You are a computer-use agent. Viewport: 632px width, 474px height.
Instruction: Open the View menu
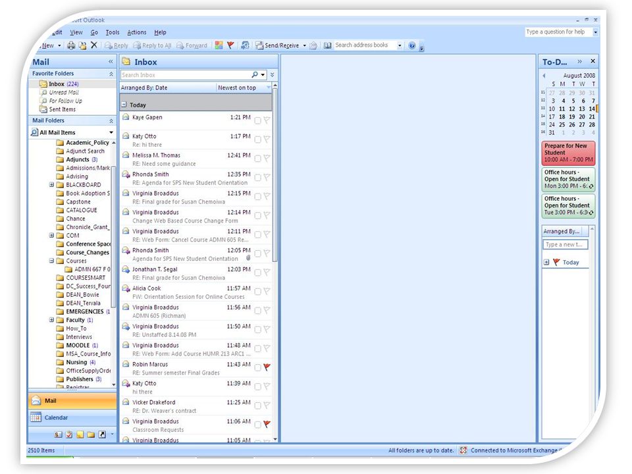click(76, 32)
